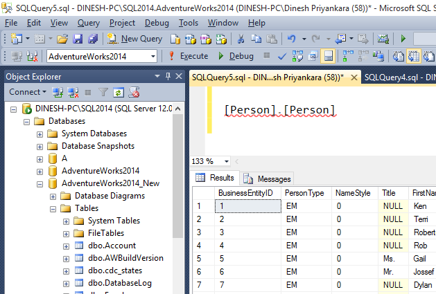Switch to the Messages tab
436x294 pixels.
(x=267, y=178)
